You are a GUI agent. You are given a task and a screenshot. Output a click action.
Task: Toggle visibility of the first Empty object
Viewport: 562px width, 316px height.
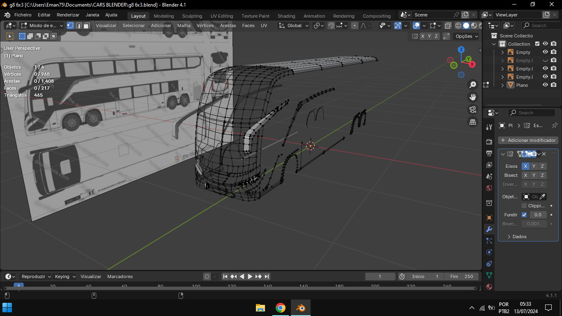(x=545, y=52)
